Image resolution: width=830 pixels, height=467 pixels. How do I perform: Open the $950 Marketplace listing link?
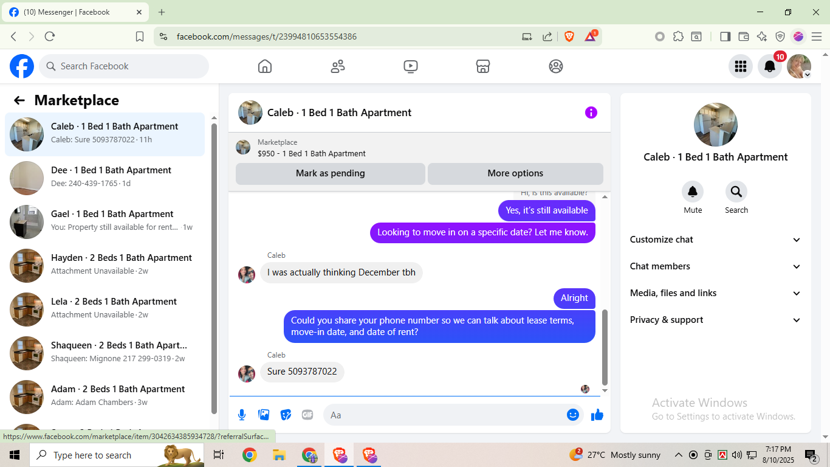tap(312, 154)
